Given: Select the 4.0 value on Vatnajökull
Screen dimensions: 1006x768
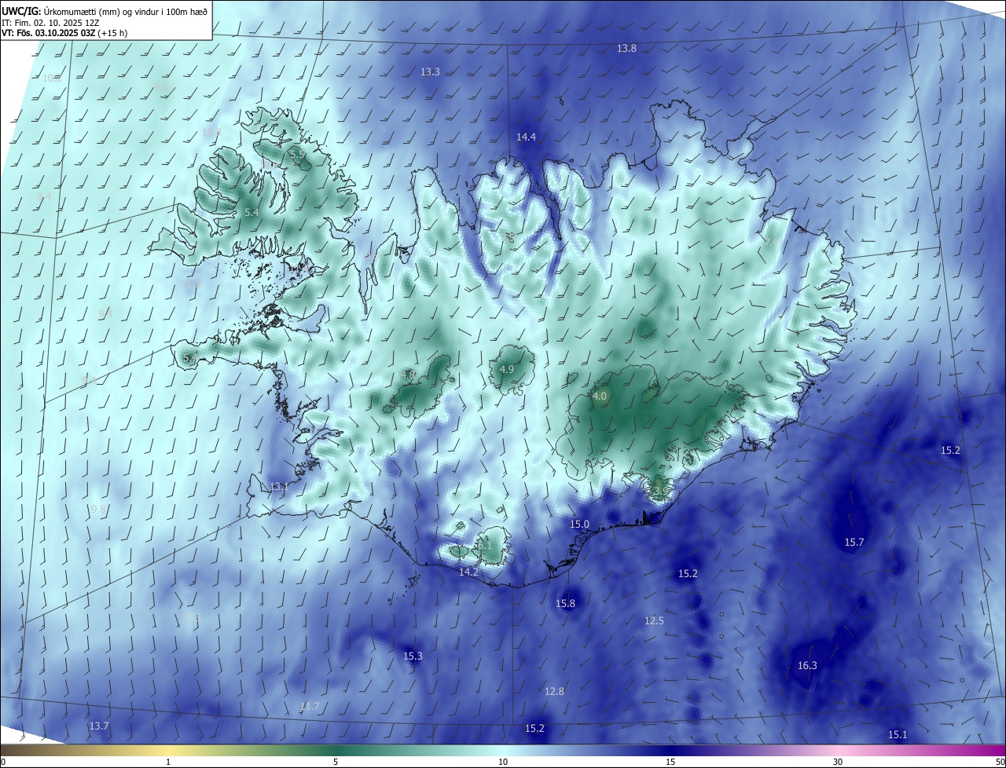Looking at the screenshot, I should tap(600, 397).
